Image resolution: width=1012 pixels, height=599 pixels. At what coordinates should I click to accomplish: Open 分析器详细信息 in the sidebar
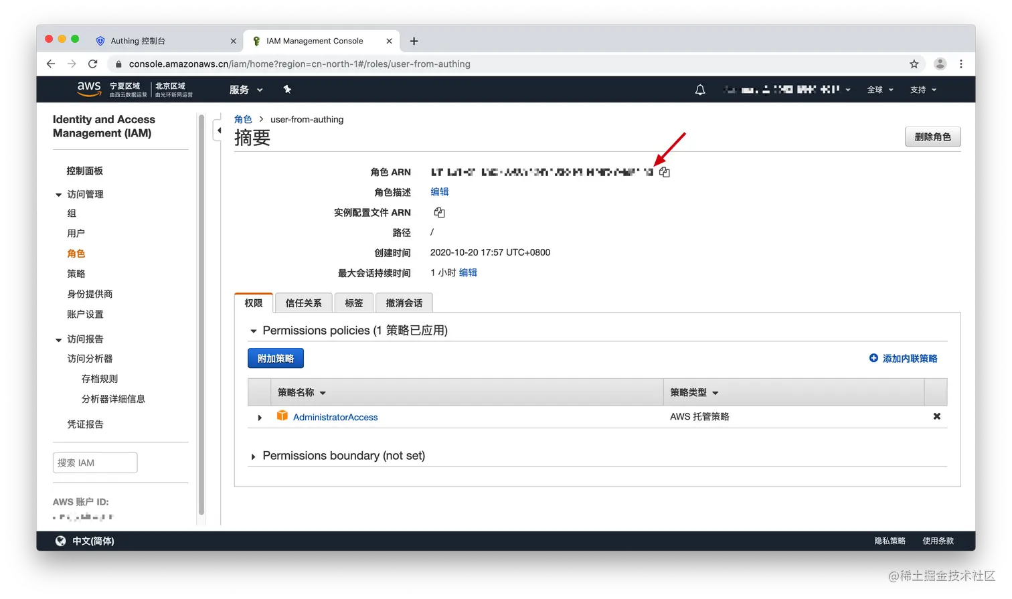tap(113, 398)
